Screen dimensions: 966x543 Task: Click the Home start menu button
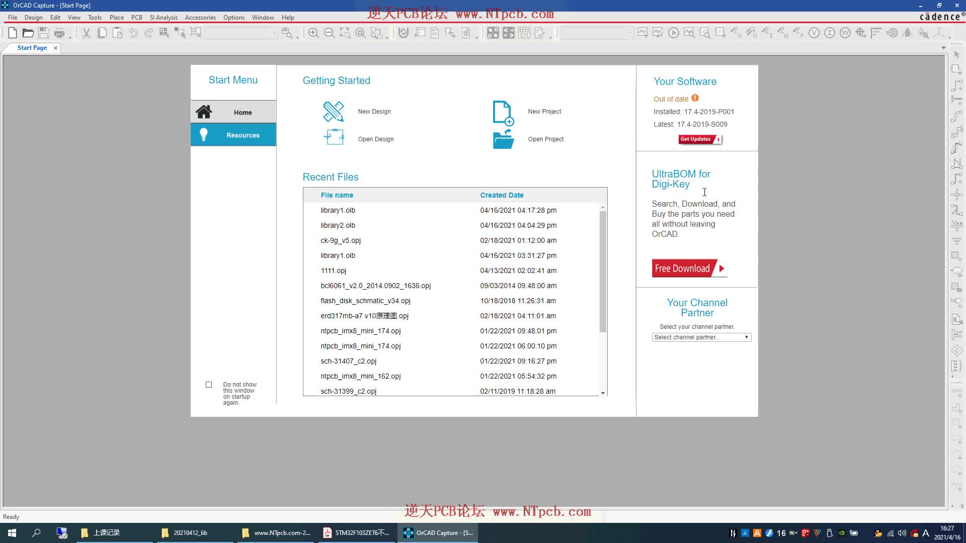(x=233, y=112)
